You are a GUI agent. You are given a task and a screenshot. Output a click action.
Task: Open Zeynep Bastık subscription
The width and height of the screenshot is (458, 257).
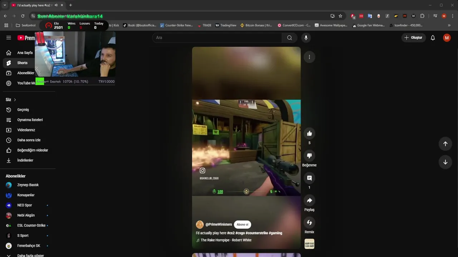[x=28, y=185]
